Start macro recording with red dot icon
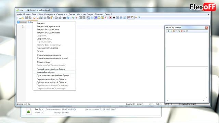 point(110,18)
